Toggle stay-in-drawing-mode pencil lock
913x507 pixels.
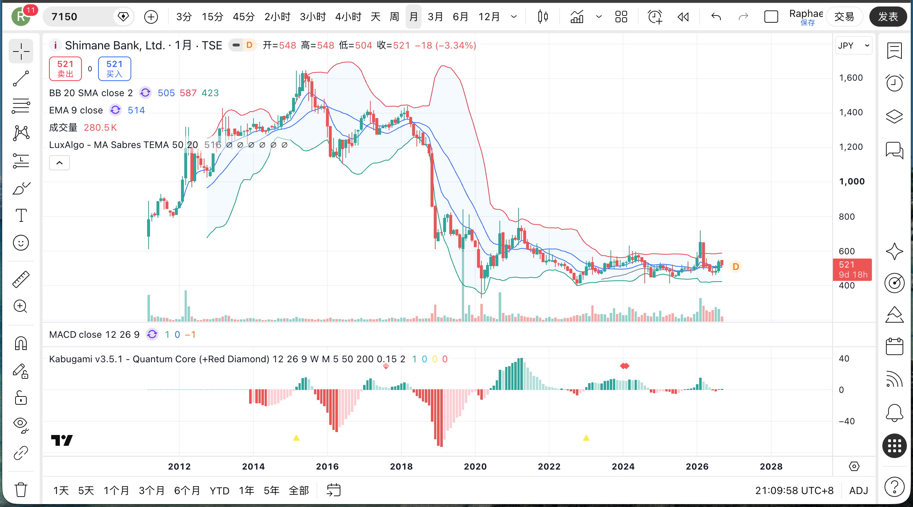pos(21,371)
